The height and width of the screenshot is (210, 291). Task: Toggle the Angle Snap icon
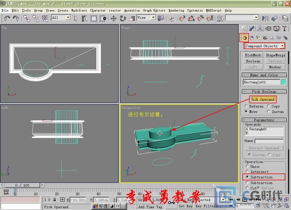tap(191, 18)
